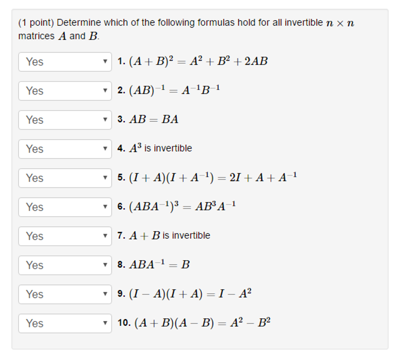Click the statement text 'A^3 is invertible'
The image size is (398, 363).
tap(161, 148)
